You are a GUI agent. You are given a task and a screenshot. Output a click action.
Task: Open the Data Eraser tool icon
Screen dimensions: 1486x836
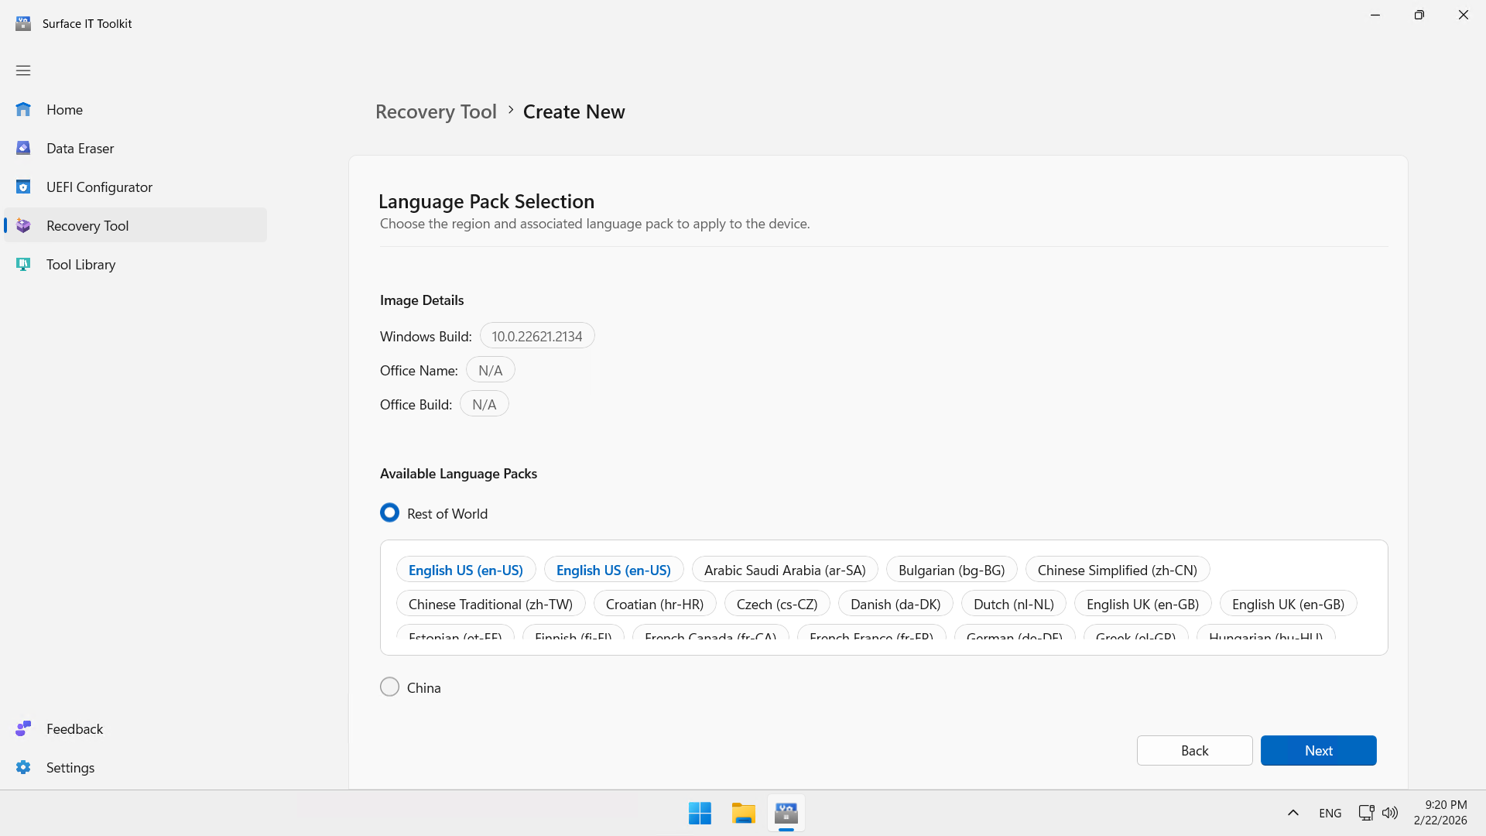[x=23, y=149]
